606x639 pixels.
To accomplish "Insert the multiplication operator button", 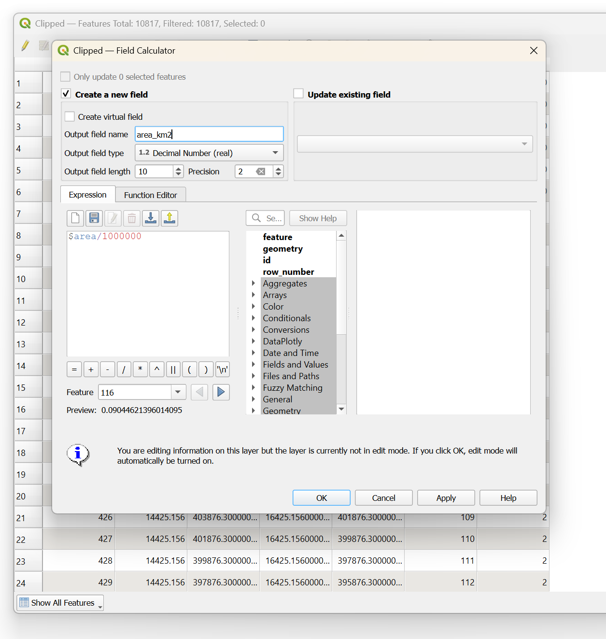I will click(x=140, y=369).
